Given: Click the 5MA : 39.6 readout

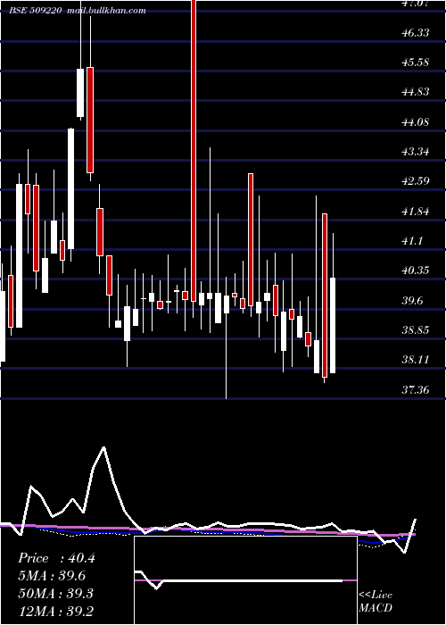Looking at the screenshot, I should (x=52, y=576).
